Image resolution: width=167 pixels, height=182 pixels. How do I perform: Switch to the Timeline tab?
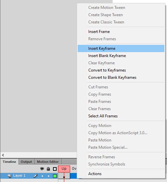(x=9, y=162)
